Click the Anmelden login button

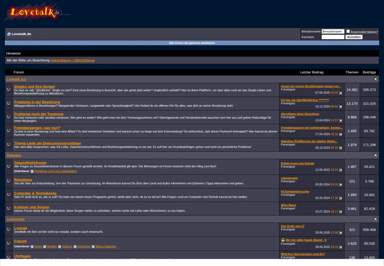pyautogui.click(x=354, y=37)
